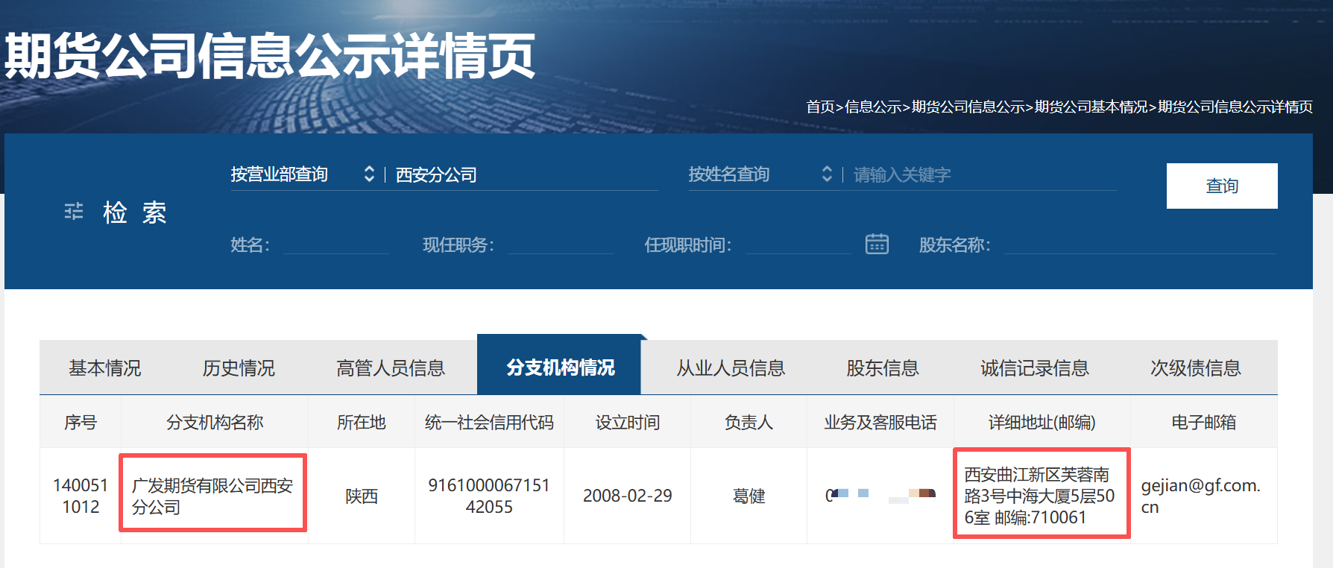Viewport: 1333px width, 568px height.
Task: Select the gejian@gf.com.cn email cell
Action: pyautogui.click(x=1204, y=496)
